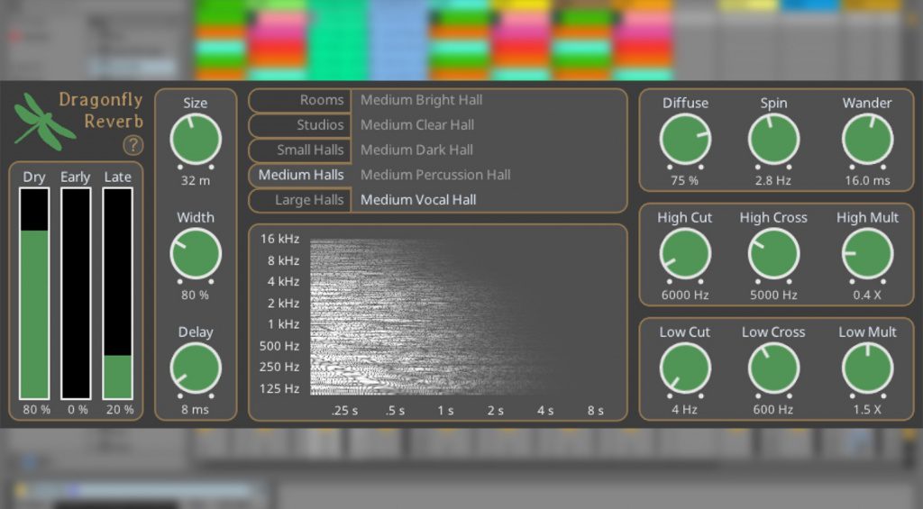Click the Low Cross knob

(773, 369)
